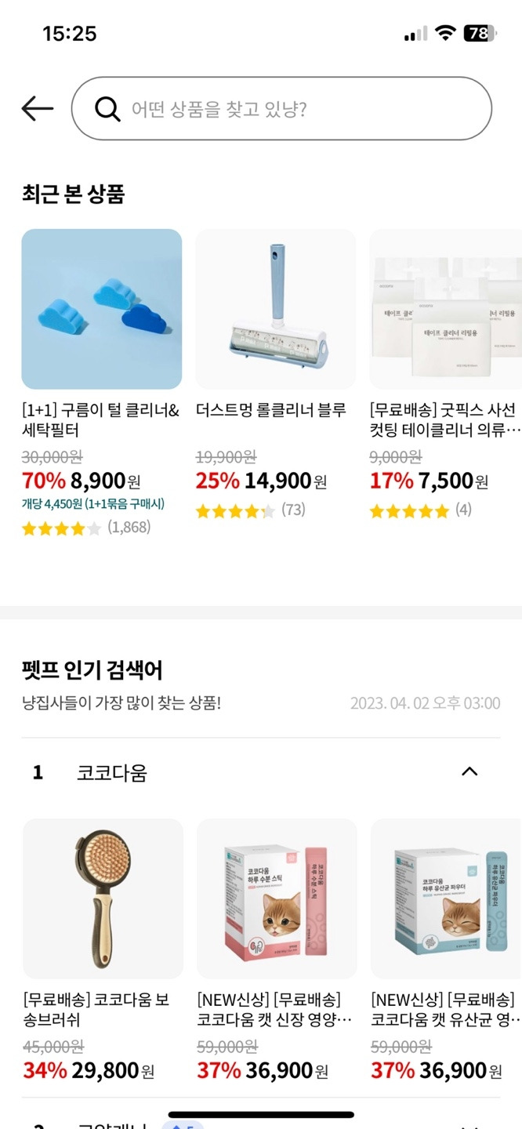Screen dimensions: 522x1129
Task: Tap the 36,900원 신장 영양 product price
Action: pos(263,1070)
